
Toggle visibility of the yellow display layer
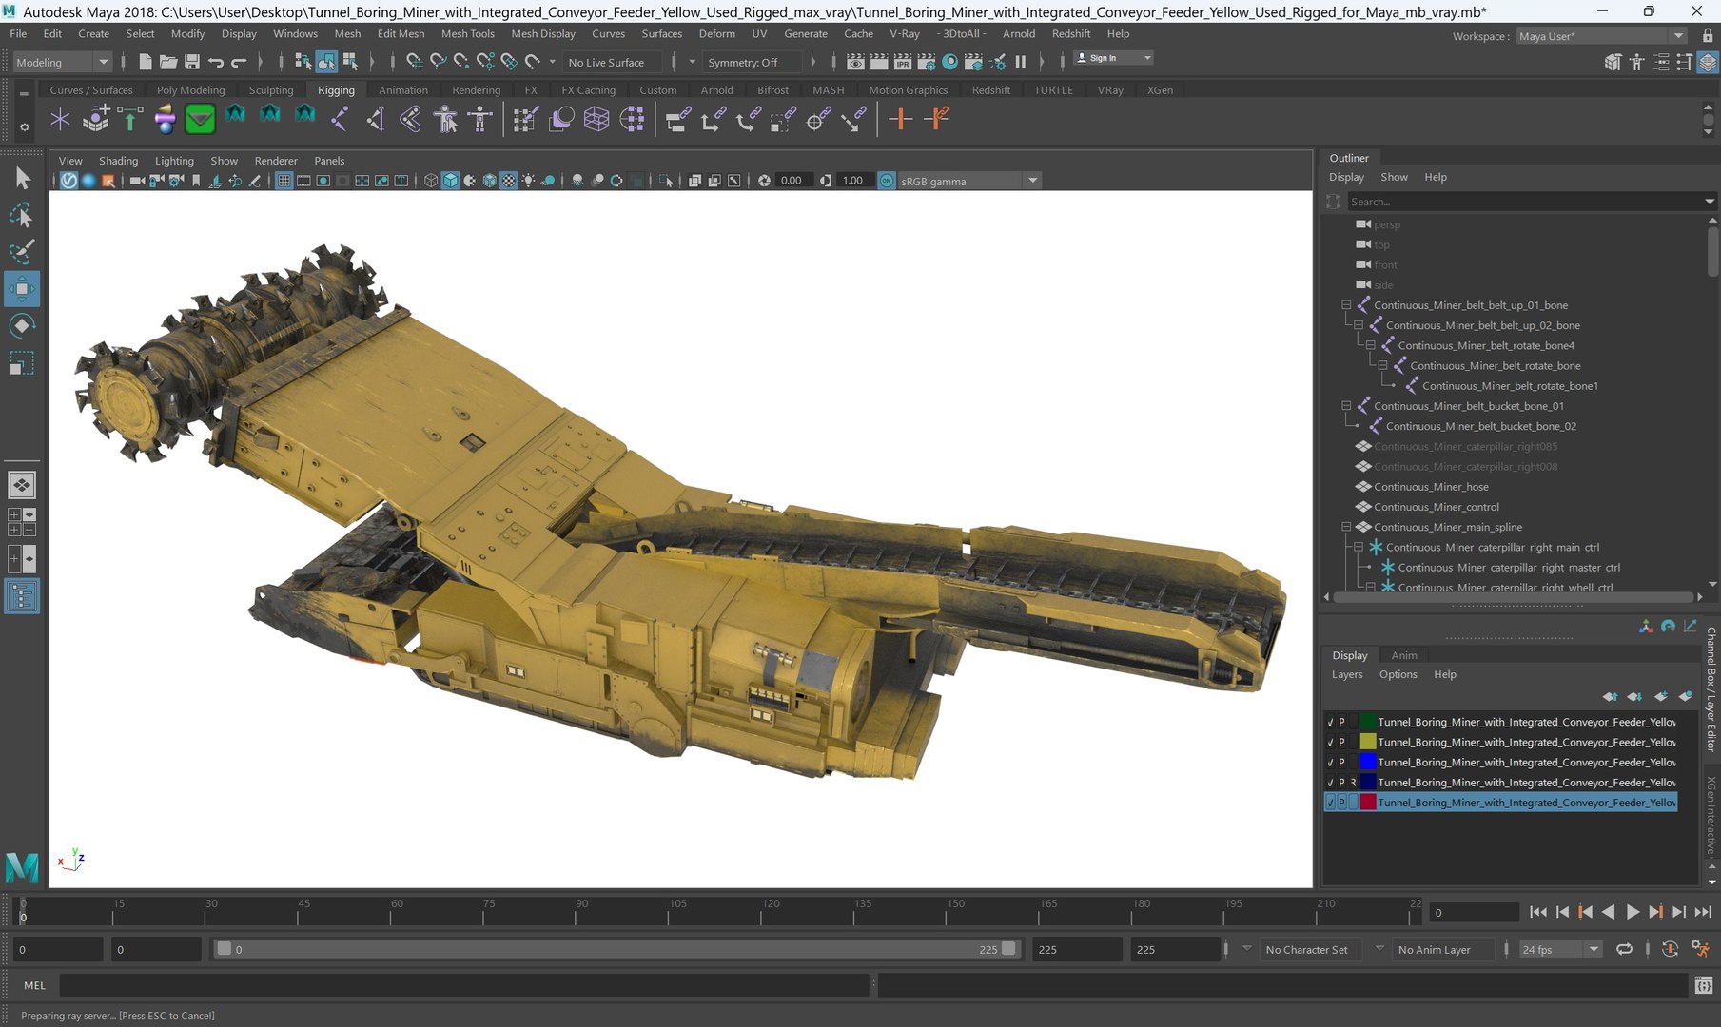[1330, 742]
